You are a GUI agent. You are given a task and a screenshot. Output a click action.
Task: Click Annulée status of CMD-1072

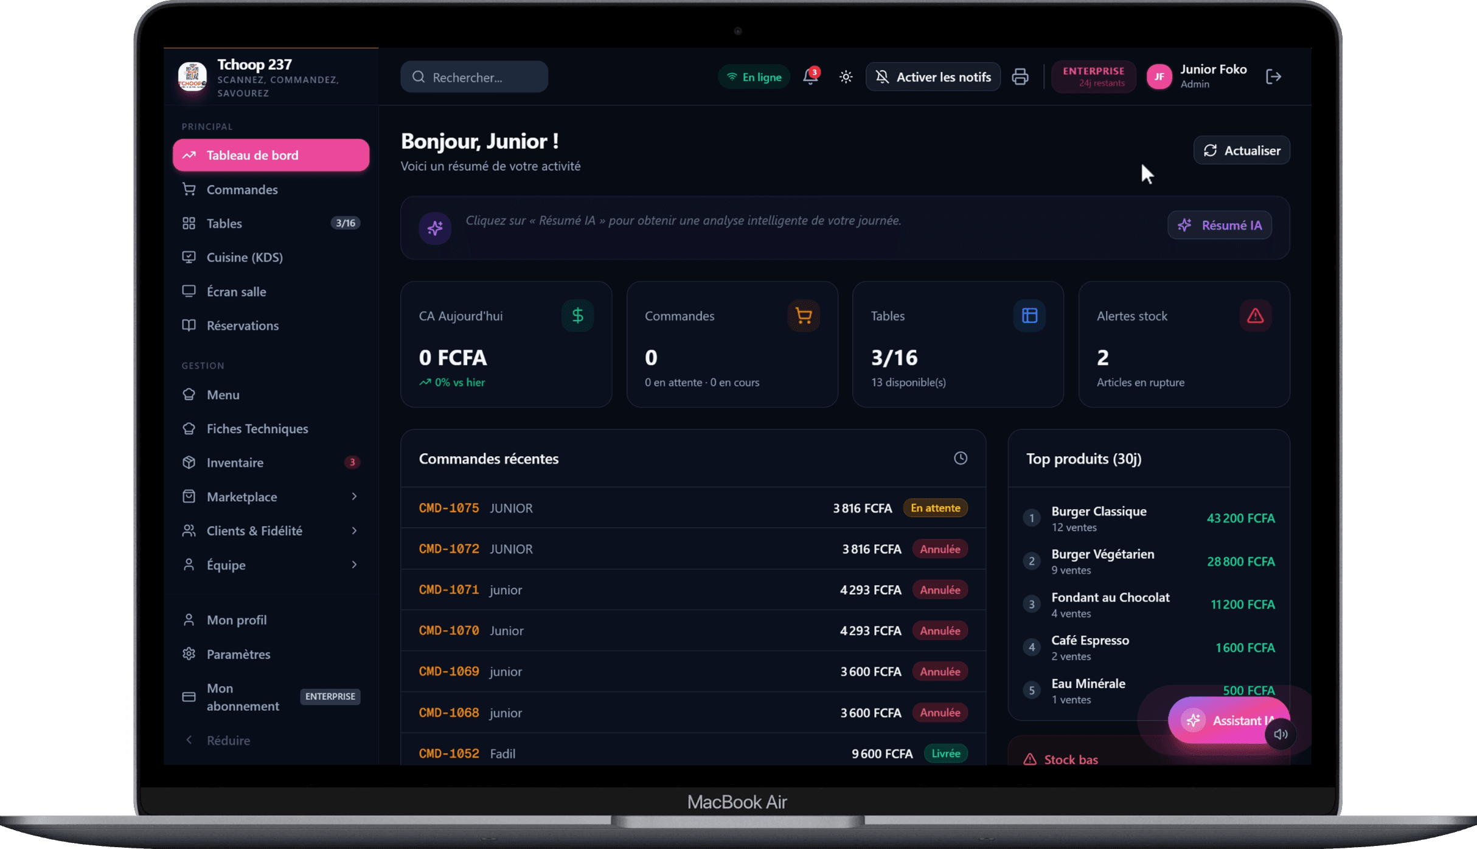pos(940,549)
